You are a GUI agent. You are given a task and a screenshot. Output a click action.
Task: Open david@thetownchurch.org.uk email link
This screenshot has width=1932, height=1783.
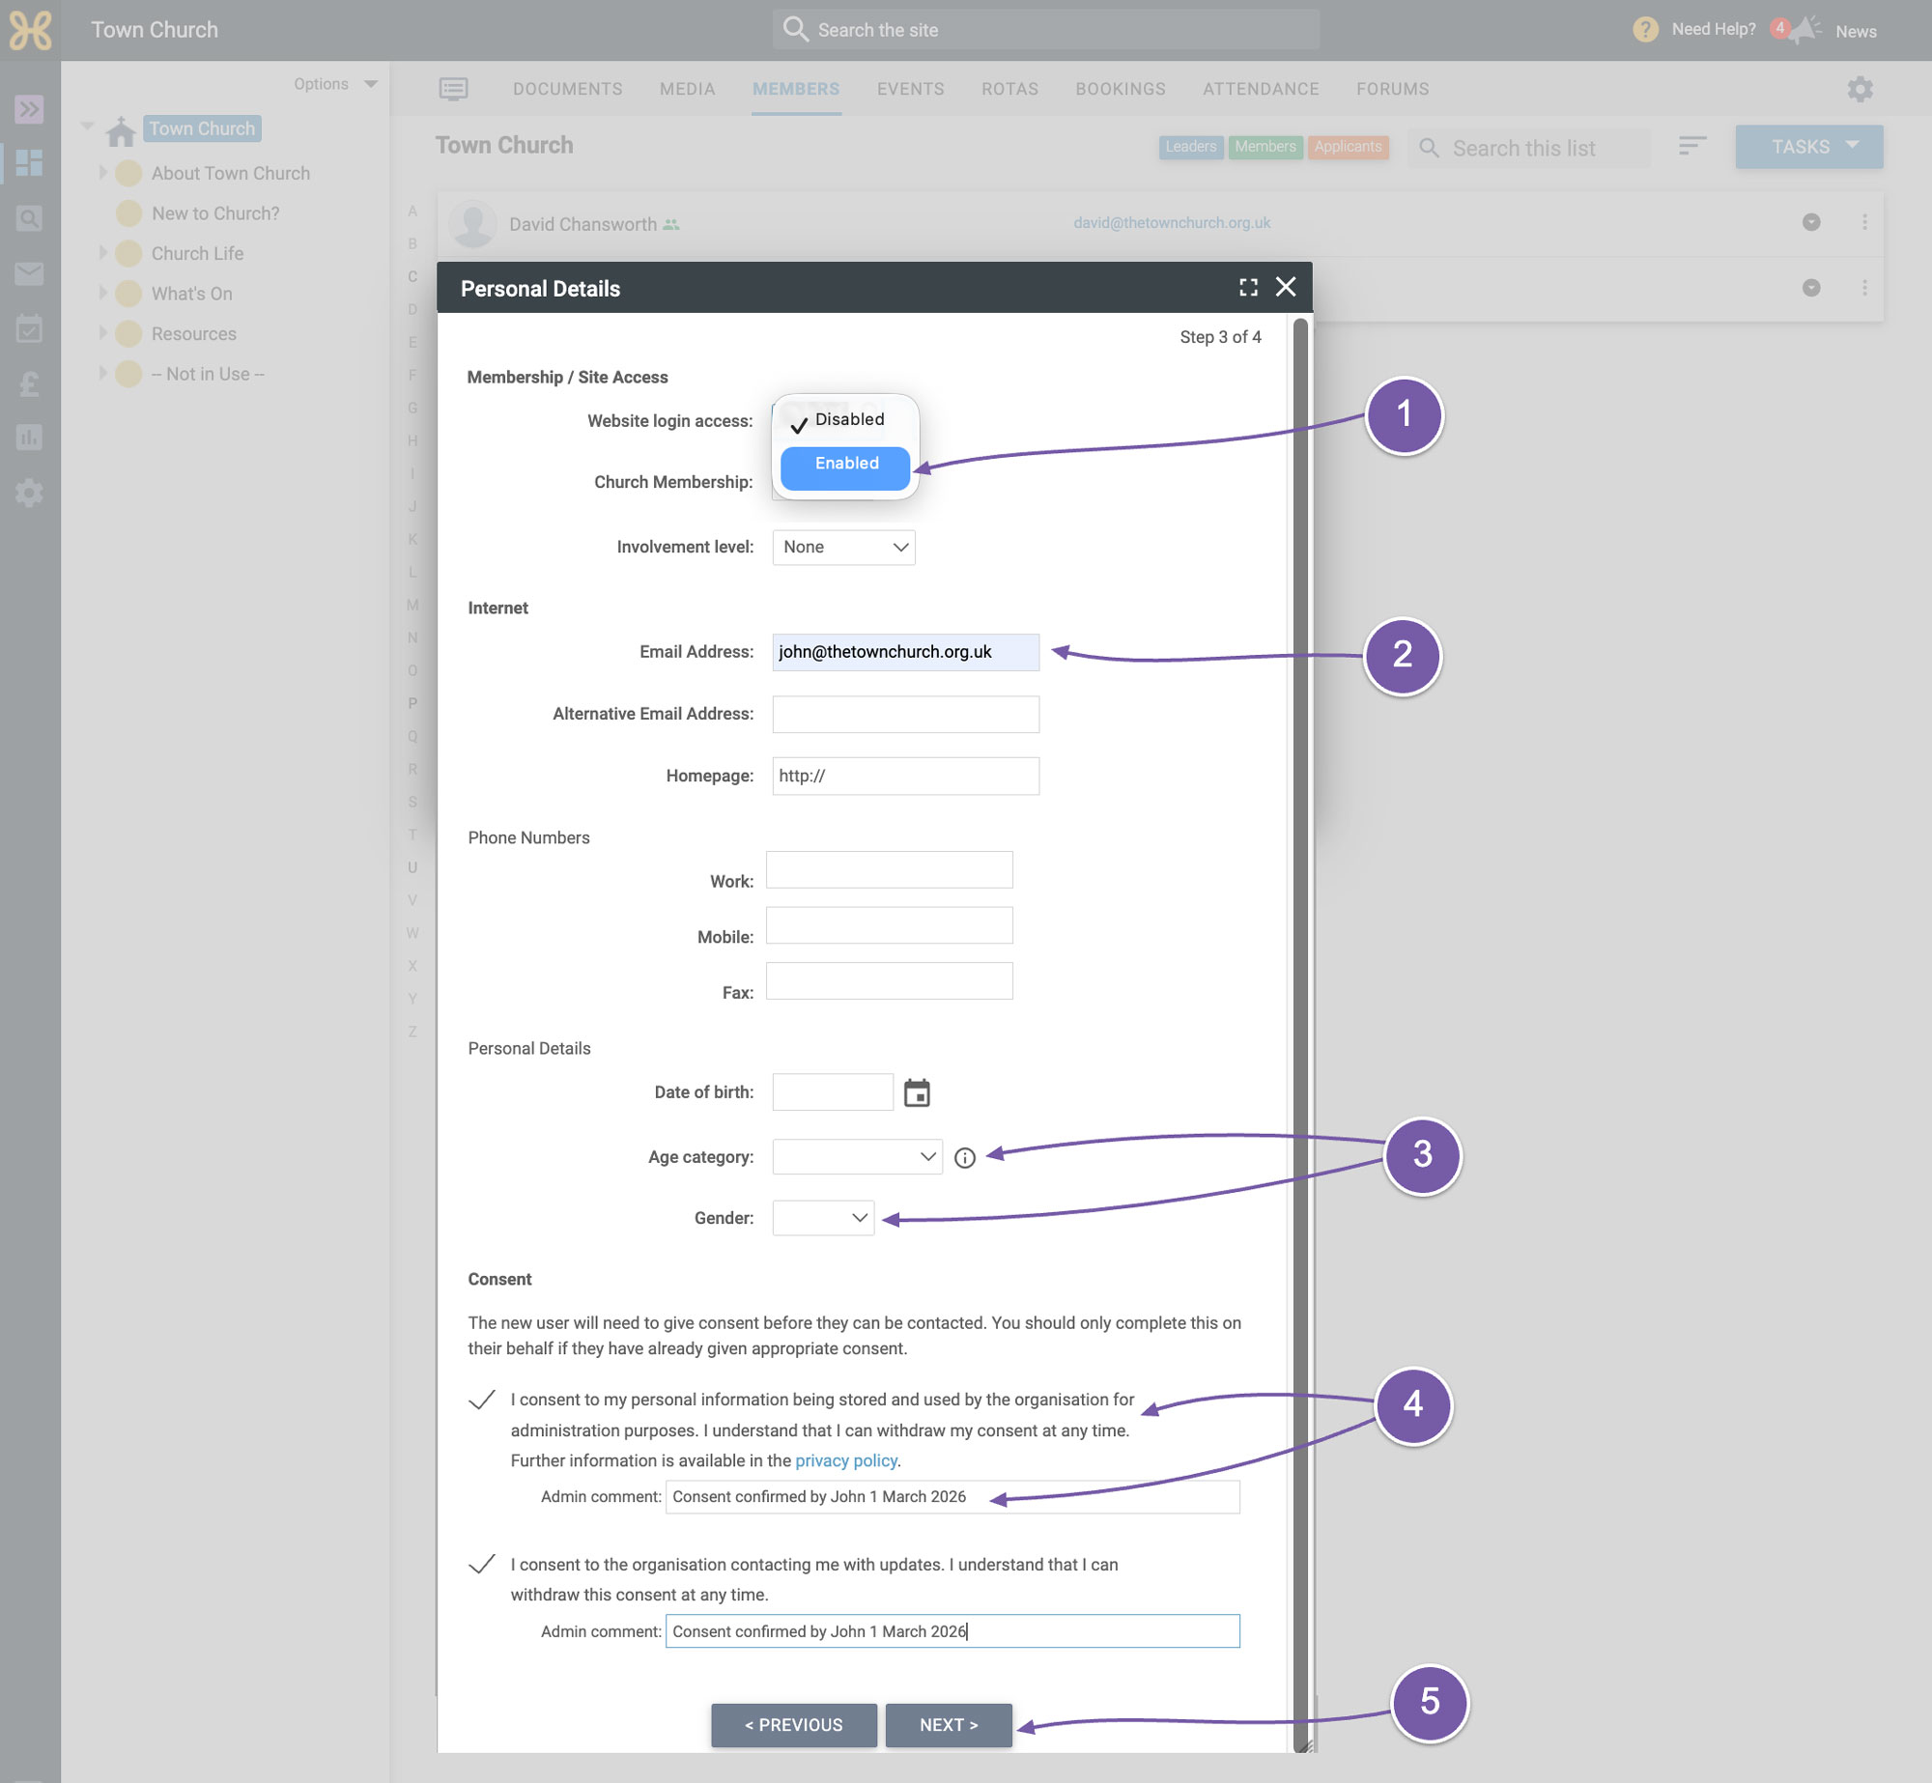point(1172,223)
